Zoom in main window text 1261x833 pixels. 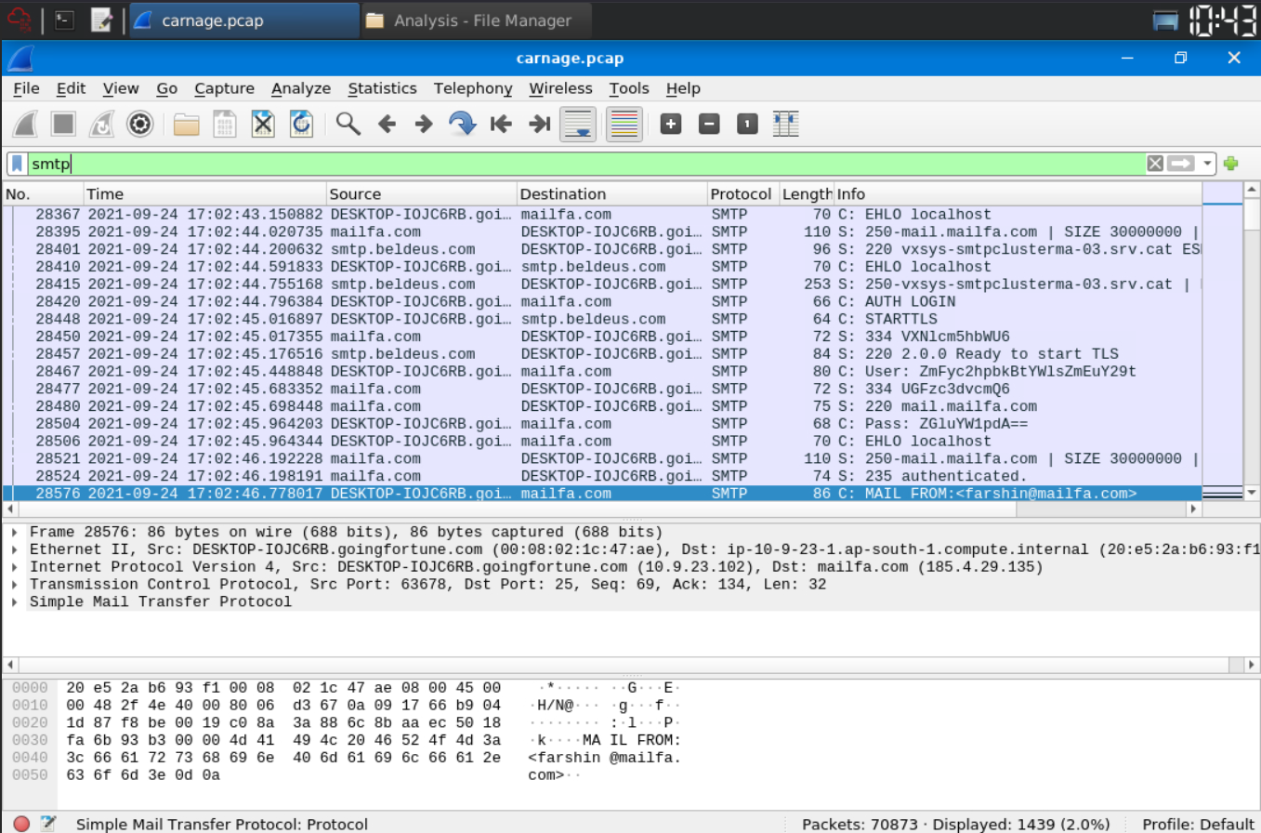coord(670,124)
